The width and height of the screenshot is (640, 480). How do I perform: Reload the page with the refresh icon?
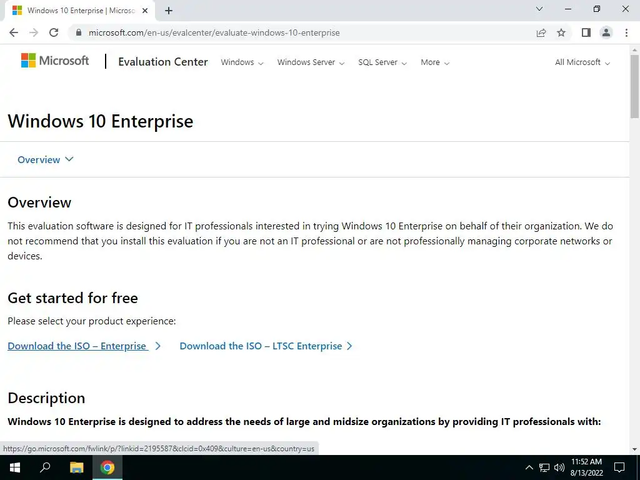coord(54,32)
